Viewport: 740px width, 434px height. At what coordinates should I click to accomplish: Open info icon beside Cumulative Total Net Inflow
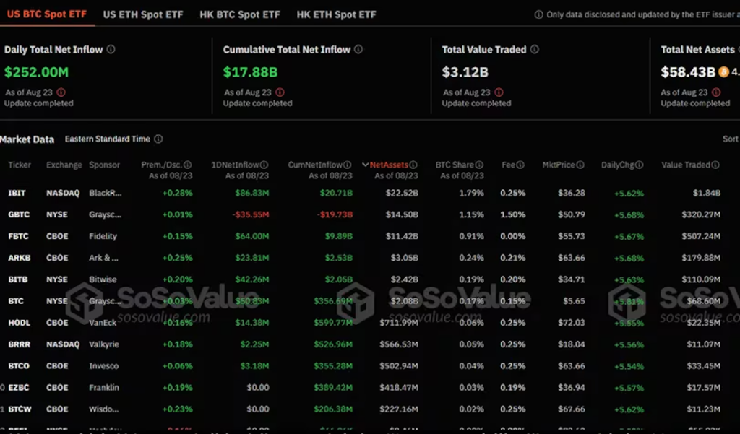point(358,49)
